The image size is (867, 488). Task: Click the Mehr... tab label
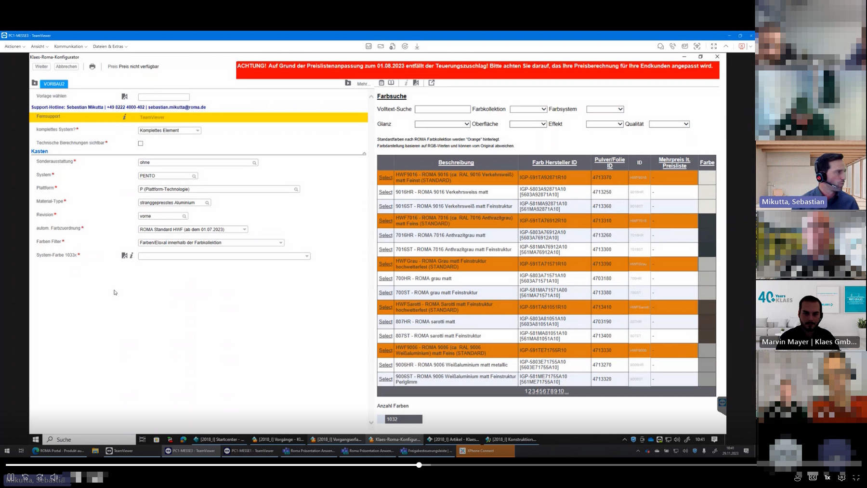click(x=363, y=84)
